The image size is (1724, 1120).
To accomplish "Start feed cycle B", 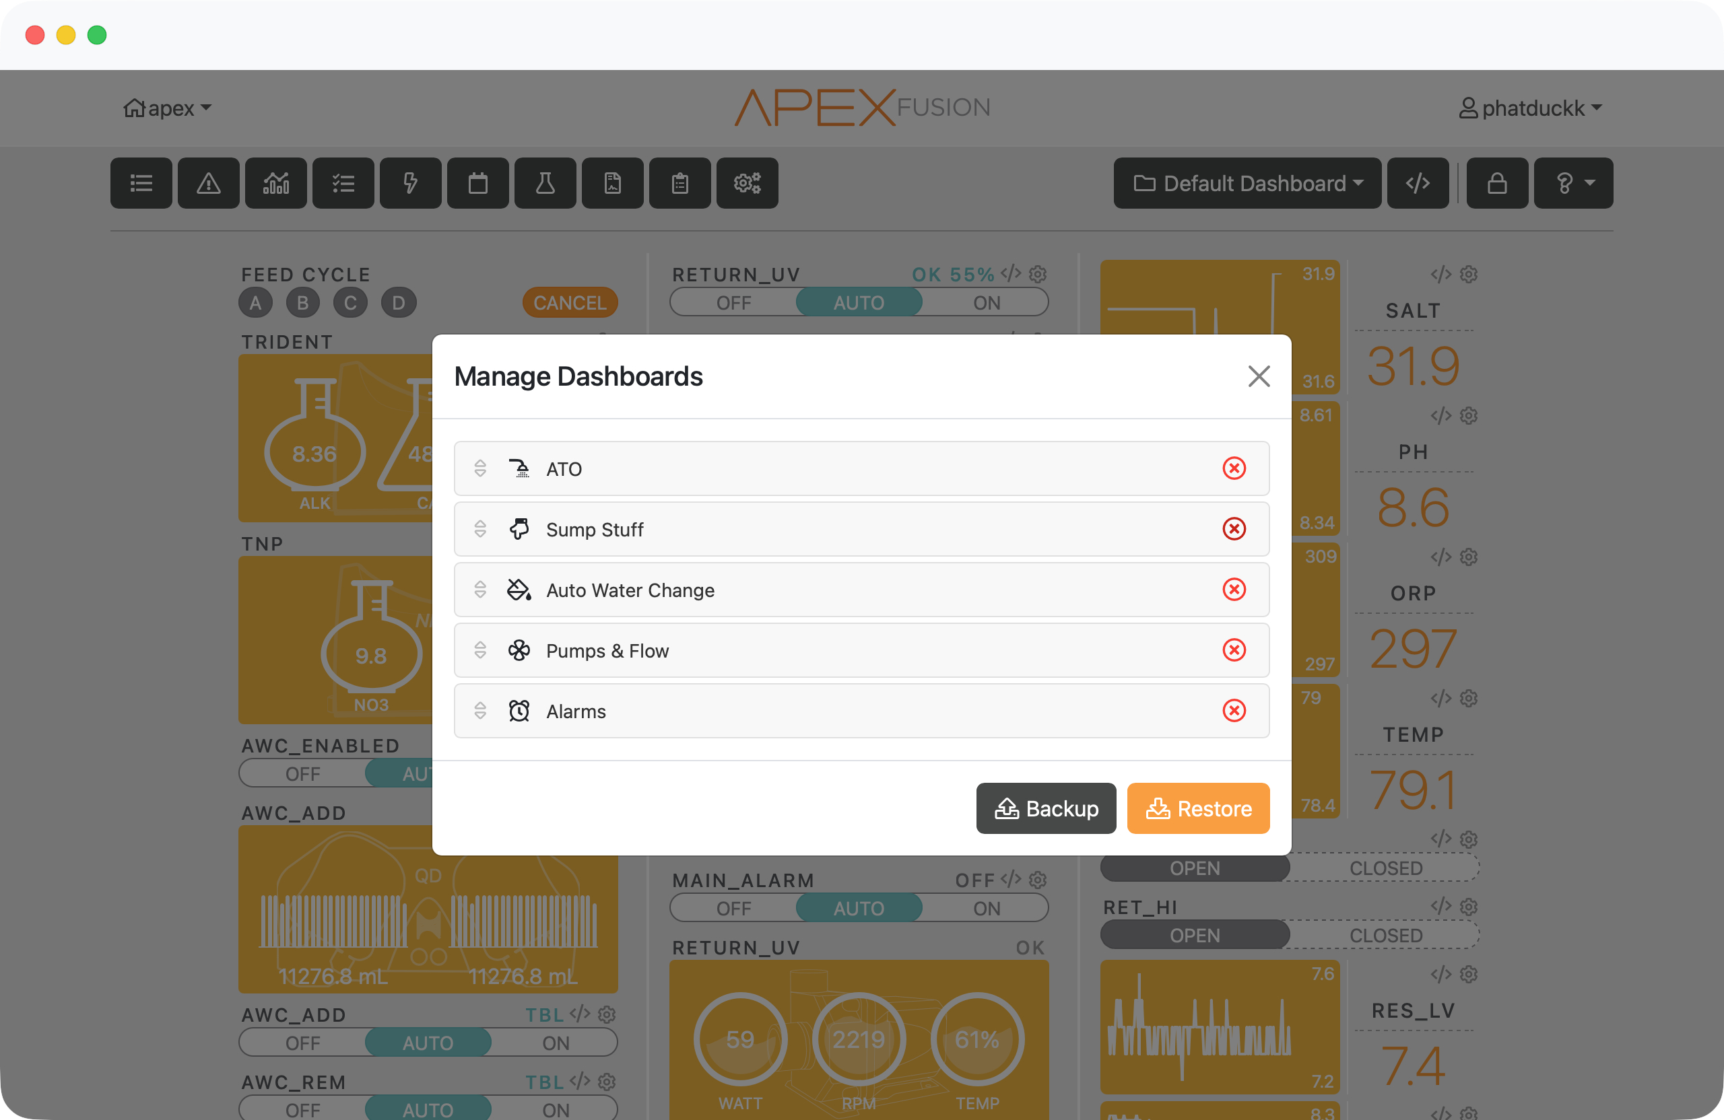I will click(x=303, y=303).
